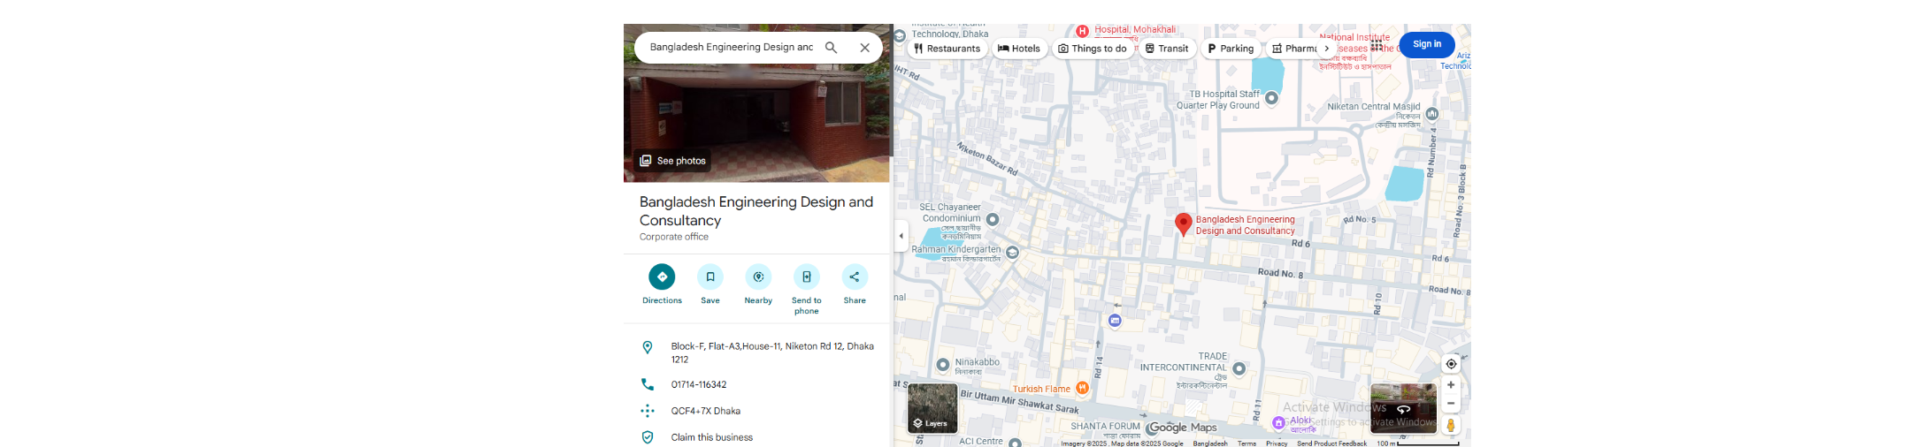Save this place with the bookmark icon
Viewport: 1910px width, 447px height.
710,284
